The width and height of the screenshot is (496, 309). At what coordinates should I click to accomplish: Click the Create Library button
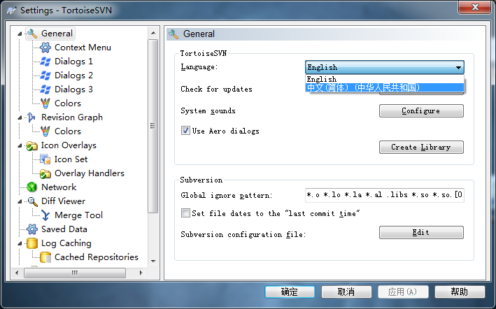coord(421,148)
